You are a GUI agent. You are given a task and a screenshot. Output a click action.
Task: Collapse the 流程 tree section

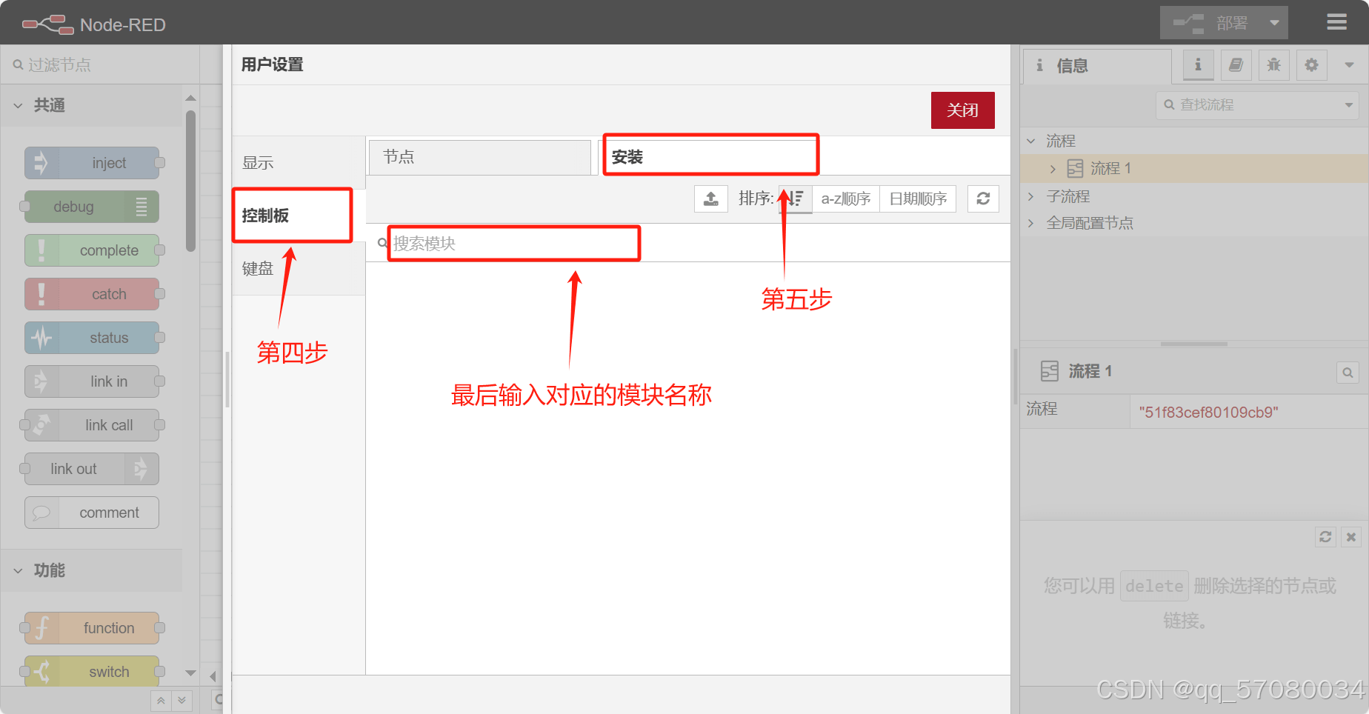coord(1030,141)
